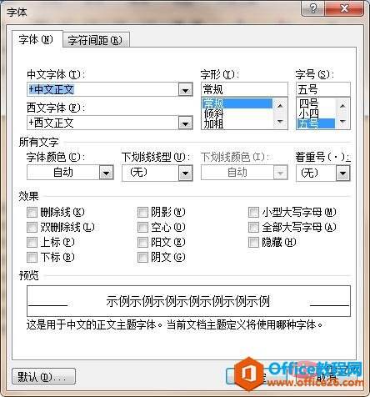
Task: Click up arrow in font style list
Action: coord(280,105)
